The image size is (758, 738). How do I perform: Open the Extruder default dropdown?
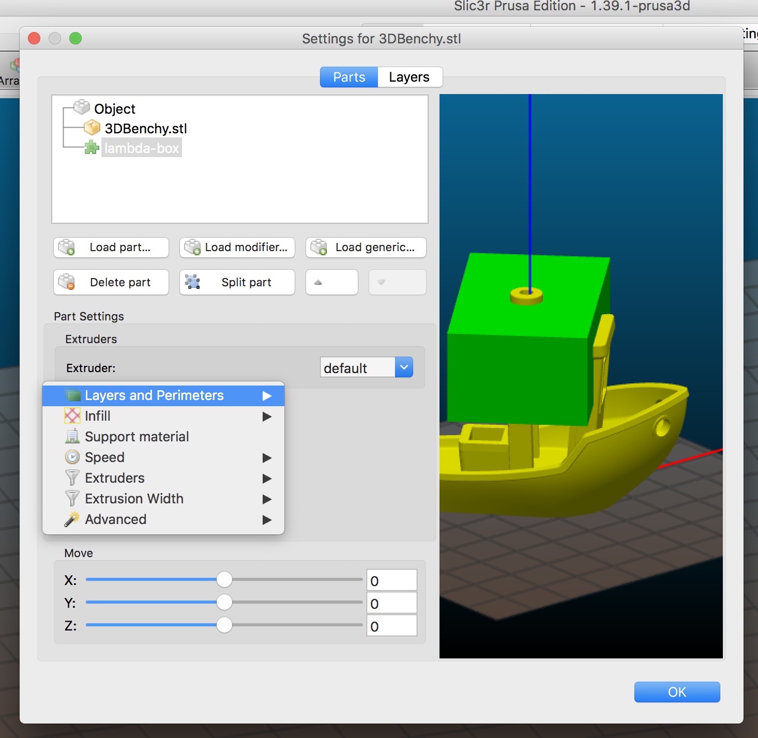[x=367, y=367]
